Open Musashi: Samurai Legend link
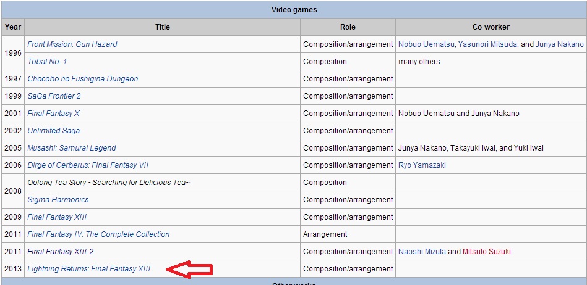 [72, 148]
